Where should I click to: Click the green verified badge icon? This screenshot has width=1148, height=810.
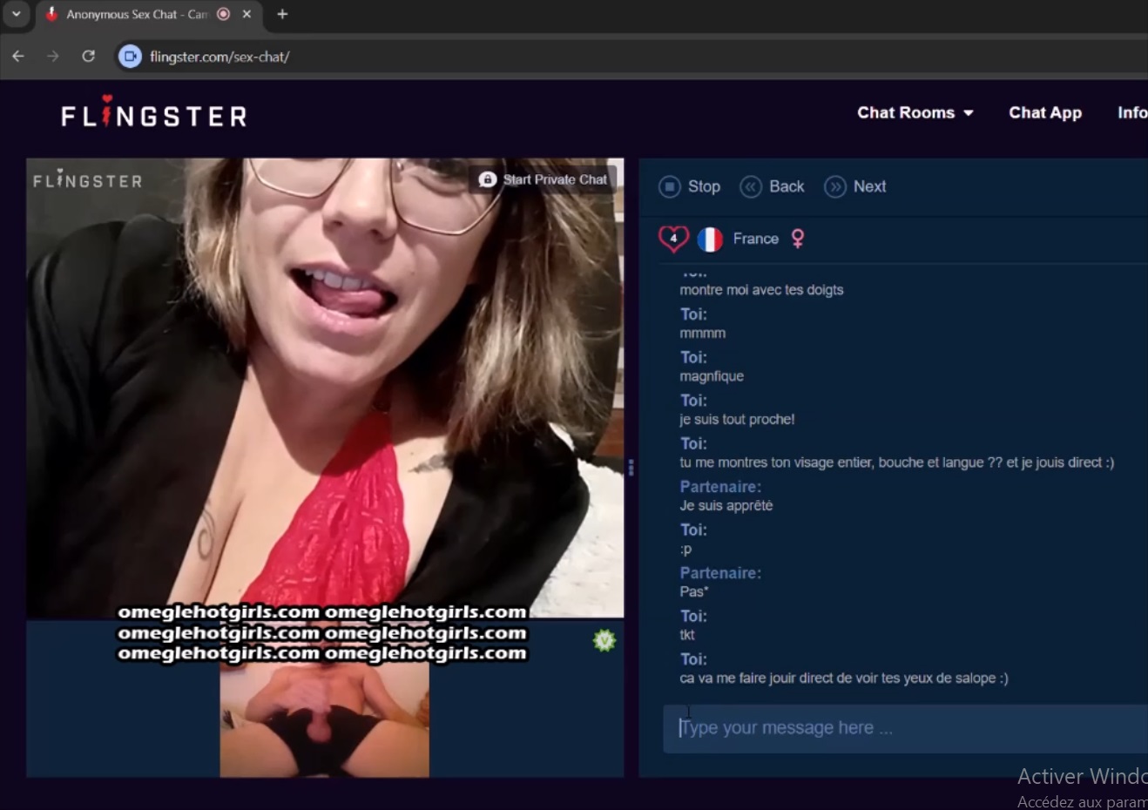click(x=604, y=641)
